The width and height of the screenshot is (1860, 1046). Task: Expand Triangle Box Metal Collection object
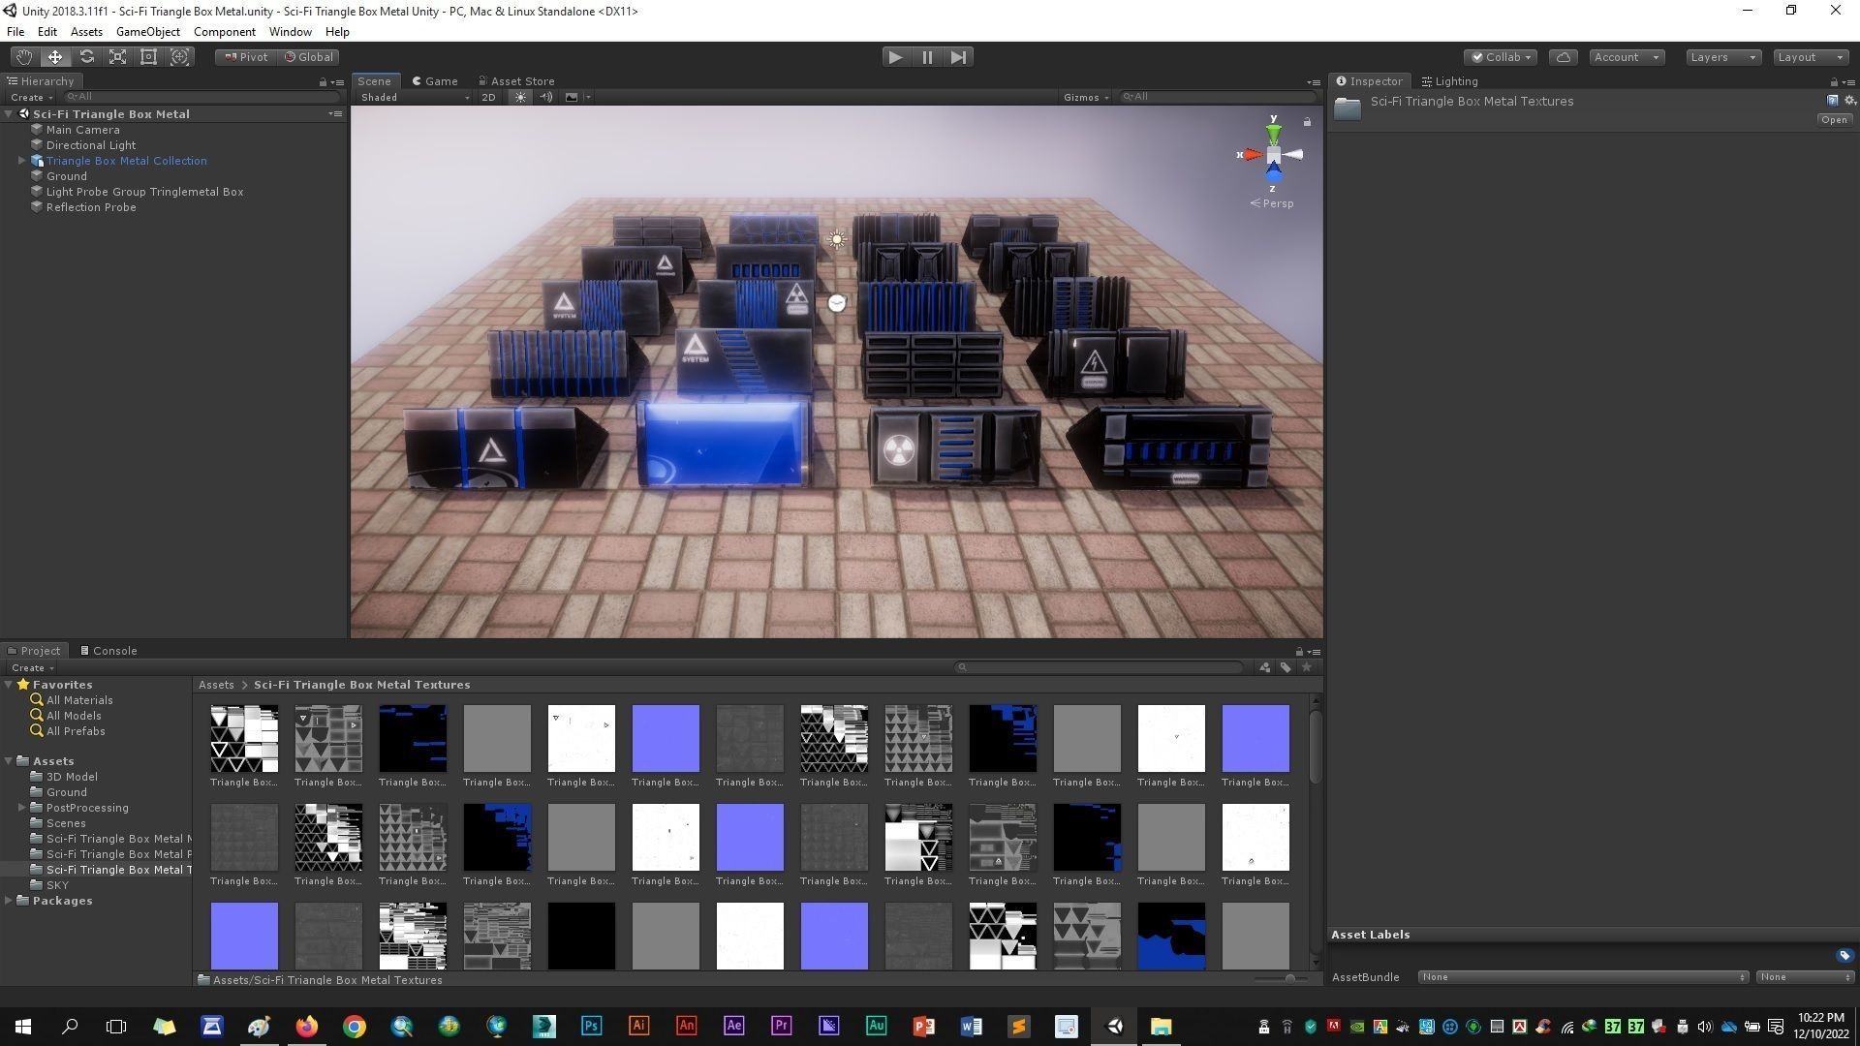click(22, 161)
